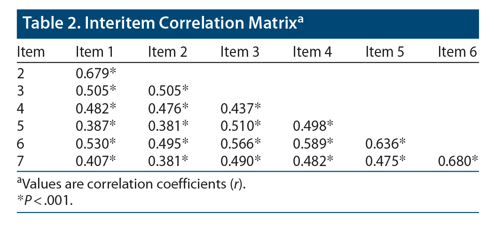Click the Item 4 column header
Viewport: 494px width, 227px height.
point(312,52)
